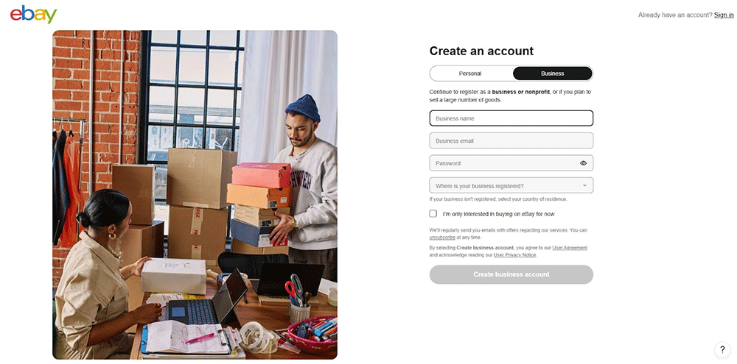Expand the business registered country dropdown
Viewport: 737px width, 364px height.
pyautogui.click(x=511, y=185)
